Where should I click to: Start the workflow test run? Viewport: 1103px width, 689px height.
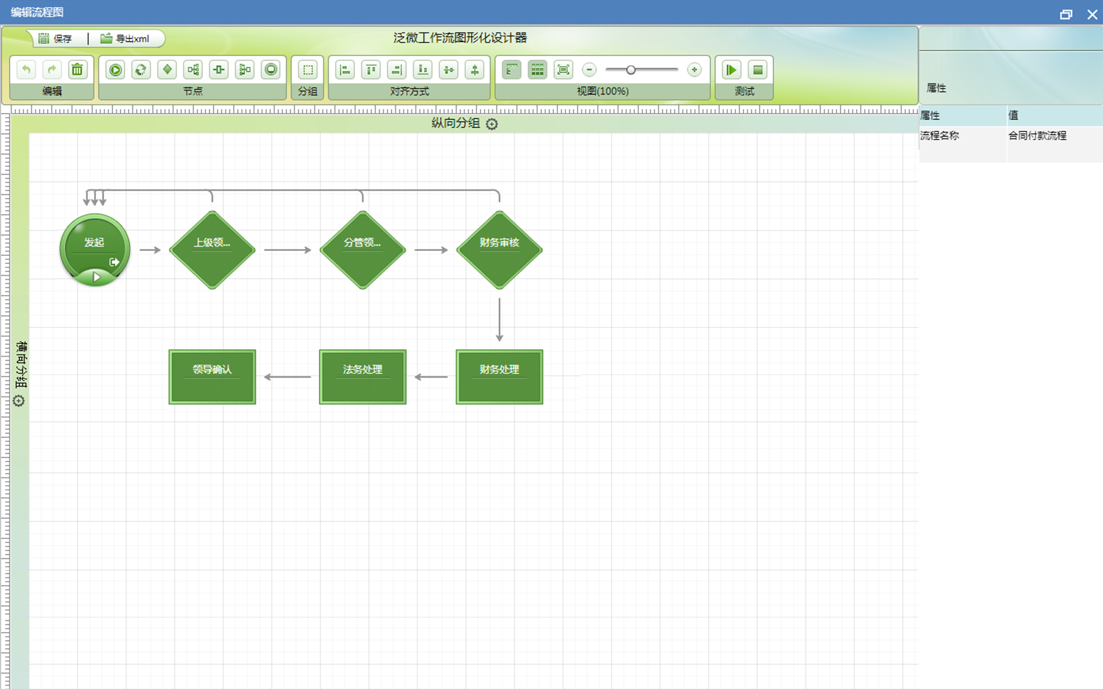click(x=731, y=70)
